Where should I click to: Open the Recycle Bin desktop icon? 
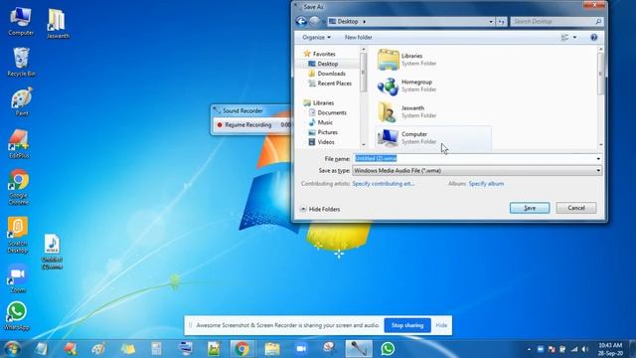21,62
